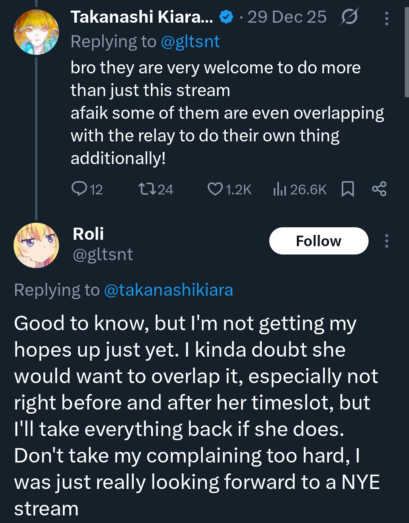View analytics showing 26.6K views

(x=300, y=189)
